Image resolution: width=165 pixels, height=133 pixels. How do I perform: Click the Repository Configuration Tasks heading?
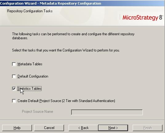point(30,11)
